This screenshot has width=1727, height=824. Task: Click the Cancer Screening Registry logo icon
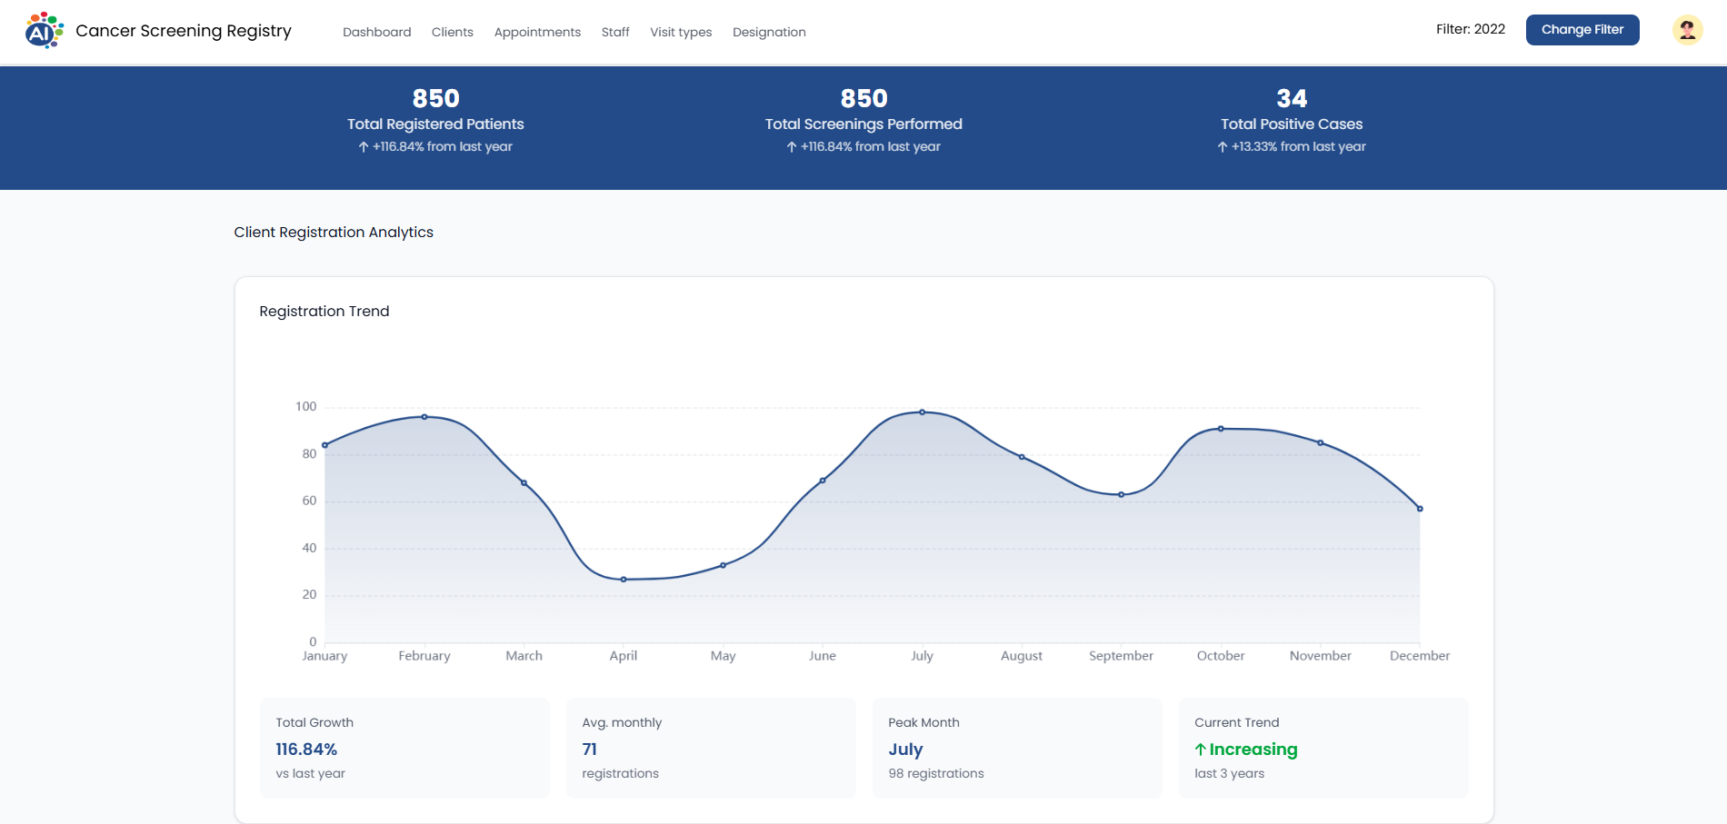click(45, 31)
